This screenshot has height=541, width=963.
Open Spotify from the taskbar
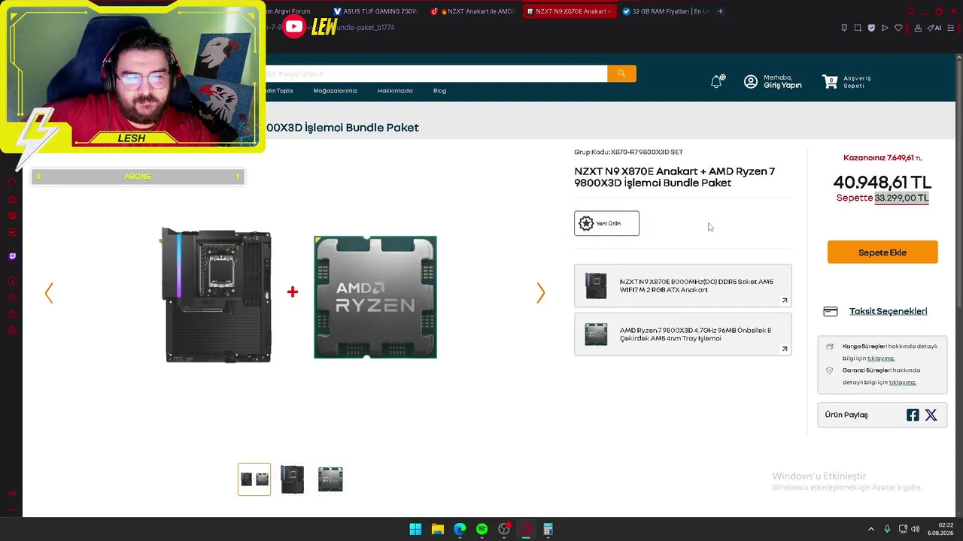pos(481,529)
